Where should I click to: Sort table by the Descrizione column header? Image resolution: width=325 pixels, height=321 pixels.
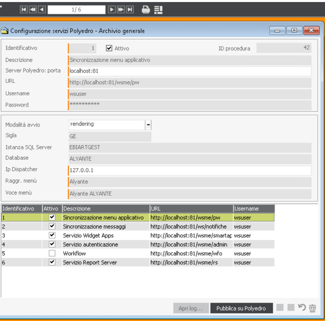(x=105, y=208)
